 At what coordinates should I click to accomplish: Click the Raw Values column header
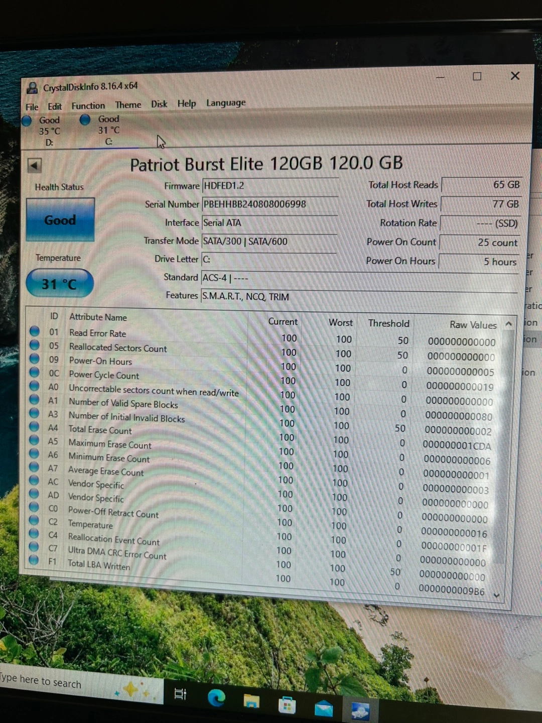pyautogui.click(x=473, y=325)
